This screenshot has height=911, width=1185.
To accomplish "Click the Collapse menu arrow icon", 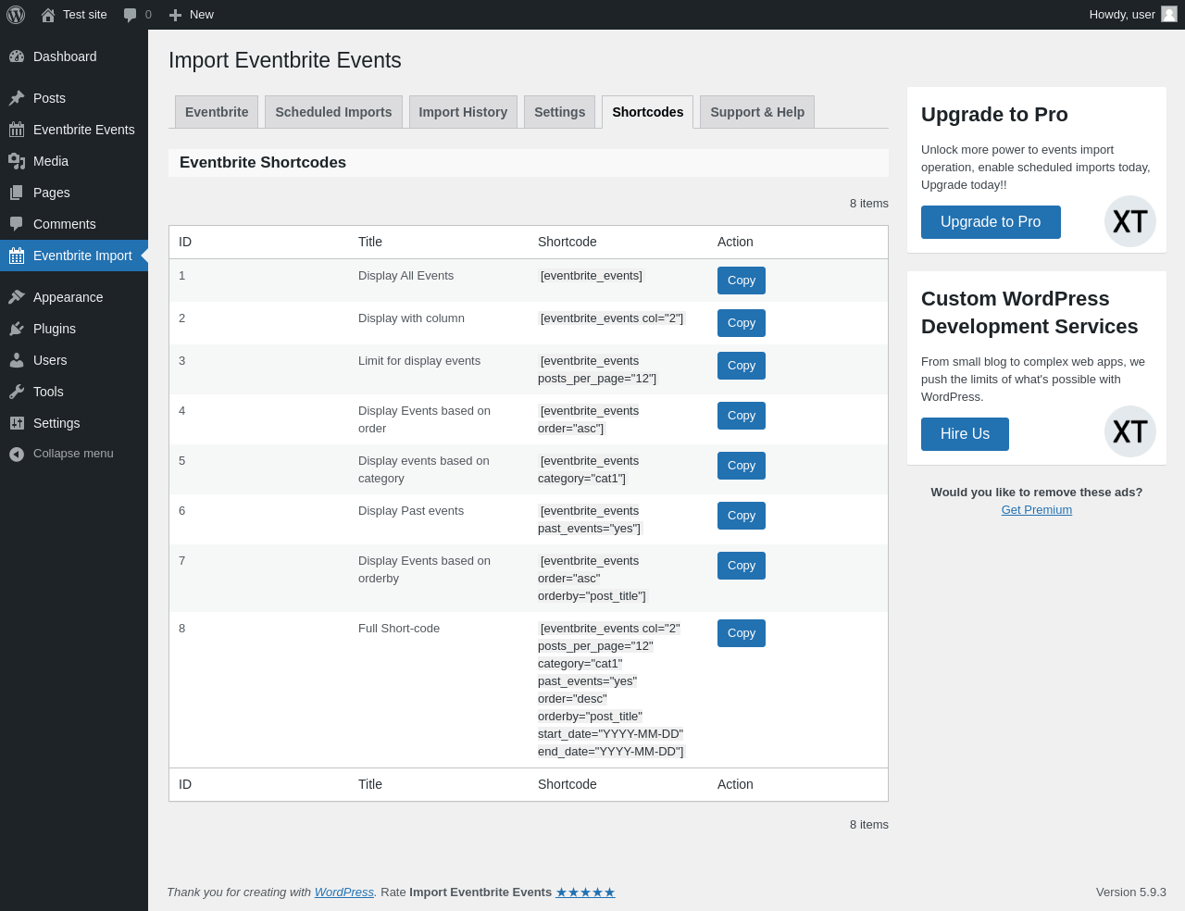I will [x=17, y=454].
